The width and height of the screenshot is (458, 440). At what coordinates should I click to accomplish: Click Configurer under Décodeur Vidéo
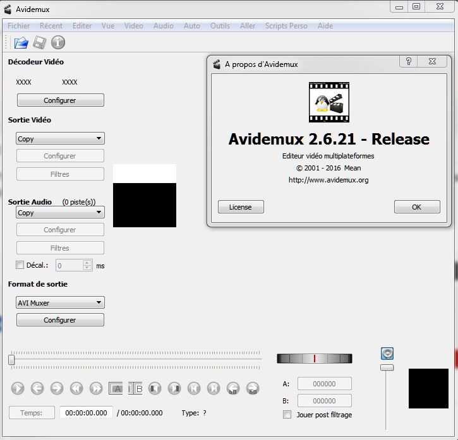pos(60,100)
